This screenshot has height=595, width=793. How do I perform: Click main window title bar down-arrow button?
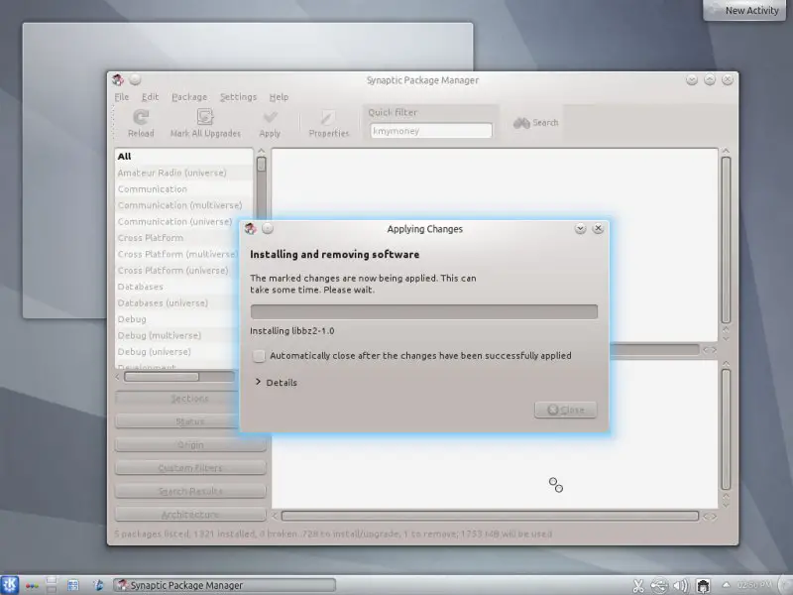coord(692,80)
